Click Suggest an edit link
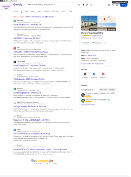Image resolution: width=131 pixels, height=177 pixels. 86,64
